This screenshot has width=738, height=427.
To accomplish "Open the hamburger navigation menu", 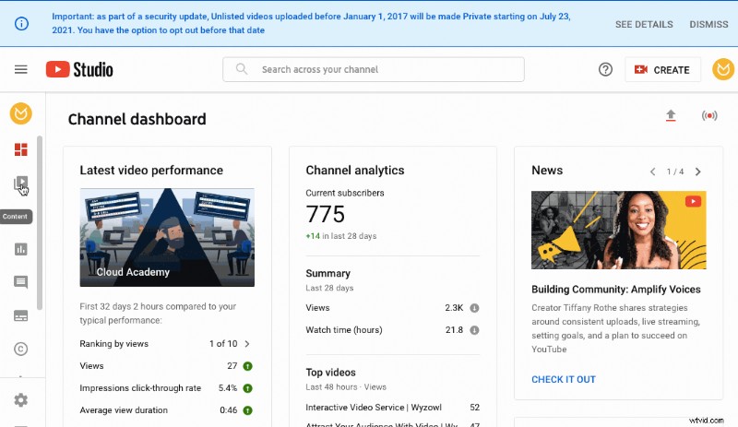I will pyautogui.click(x=20, y=70).
